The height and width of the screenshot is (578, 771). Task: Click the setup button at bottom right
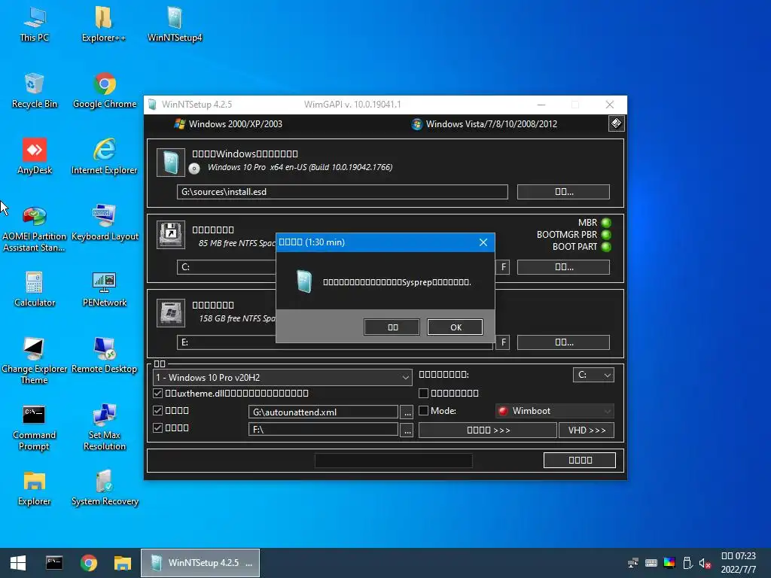(x=580, y=460)
